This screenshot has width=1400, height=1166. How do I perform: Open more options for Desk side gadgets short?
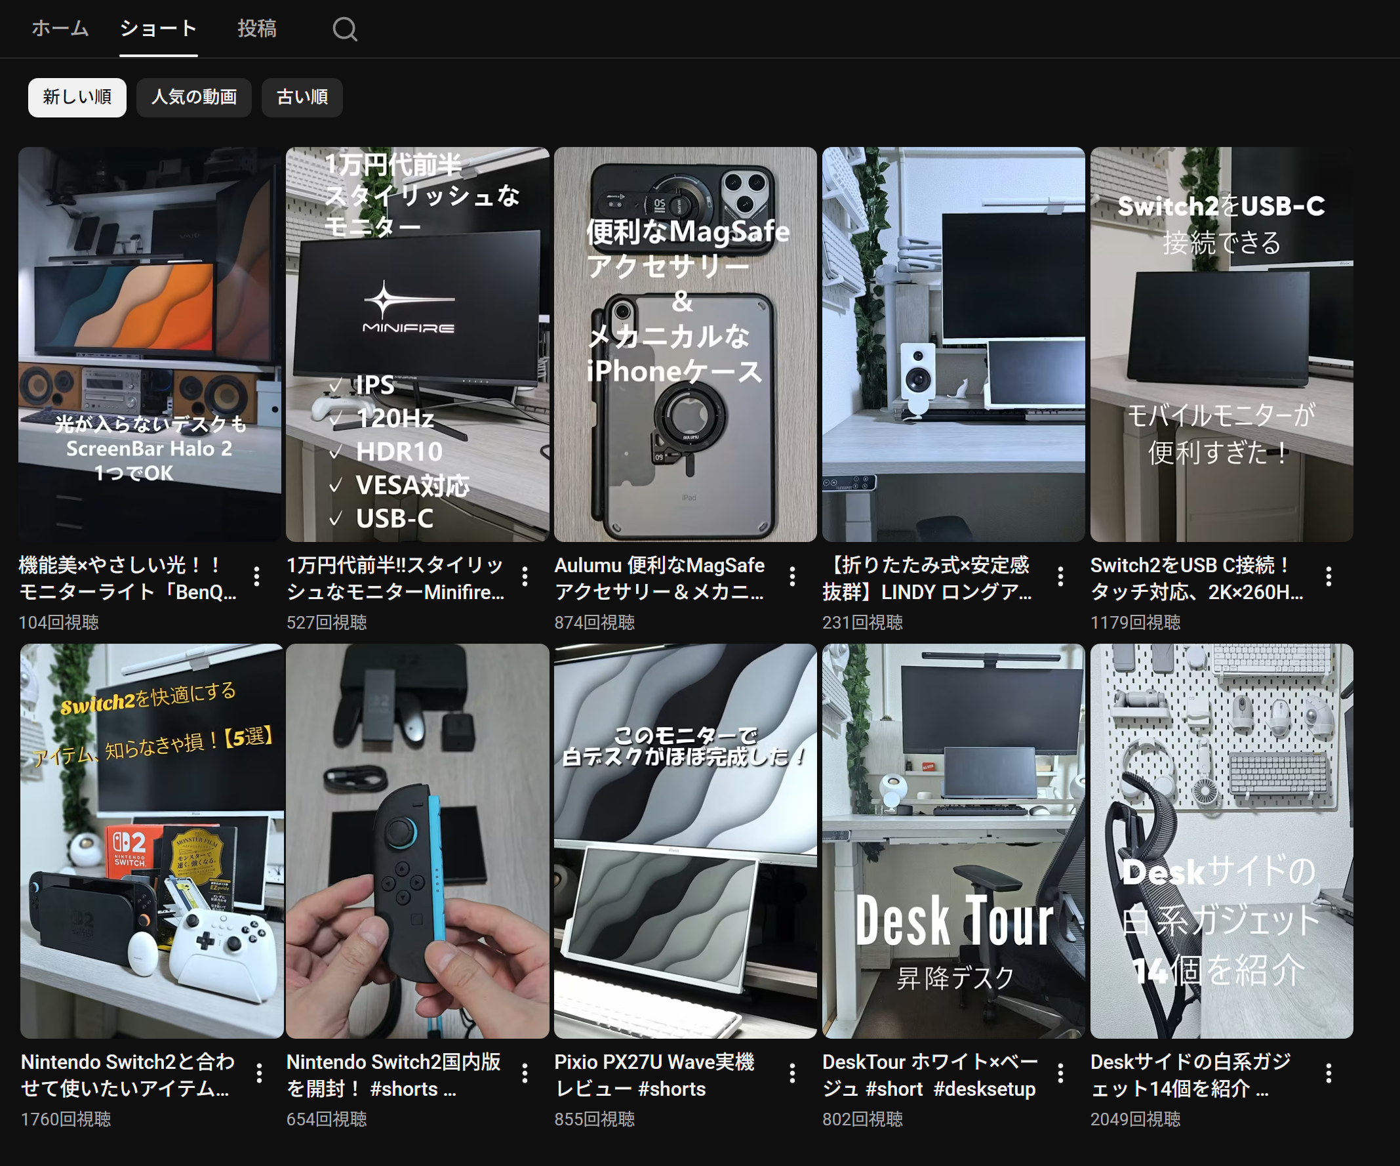[x=1329, y=1073]
